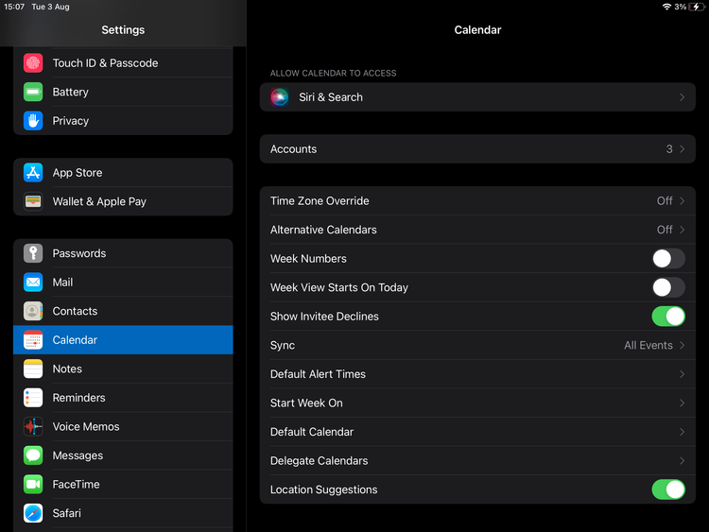Tap the charging battery status icon
Screen dimensions: 709x532
[x=697, y=7]
